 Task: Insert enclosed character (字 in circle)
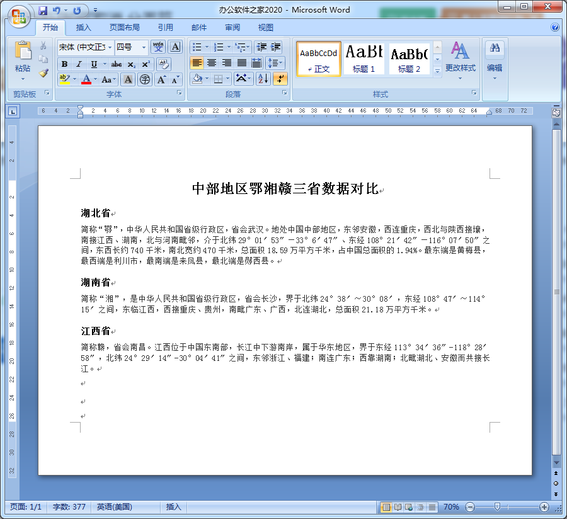tap(145, 79)
